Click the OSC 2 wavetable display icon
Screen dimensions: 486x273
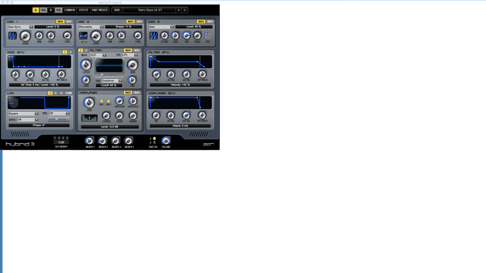[x=83, y=36]
